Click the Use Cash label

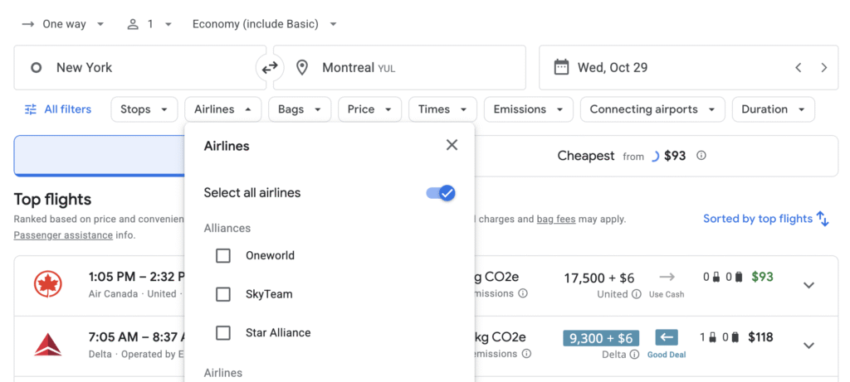667,295
